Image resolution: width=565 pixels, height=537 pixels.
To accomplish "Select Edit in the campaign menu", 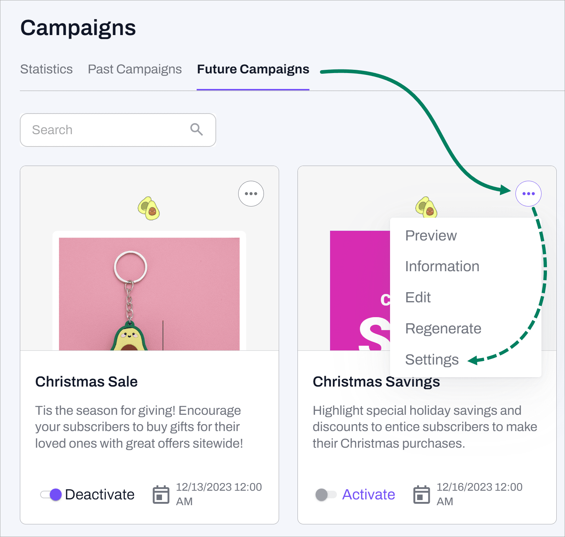I will coord(418,298).
